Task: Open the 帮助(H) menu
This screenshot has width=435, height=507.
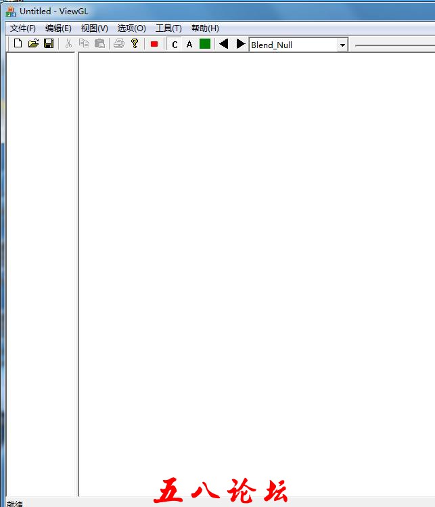Action: click(x=205, y=28)
